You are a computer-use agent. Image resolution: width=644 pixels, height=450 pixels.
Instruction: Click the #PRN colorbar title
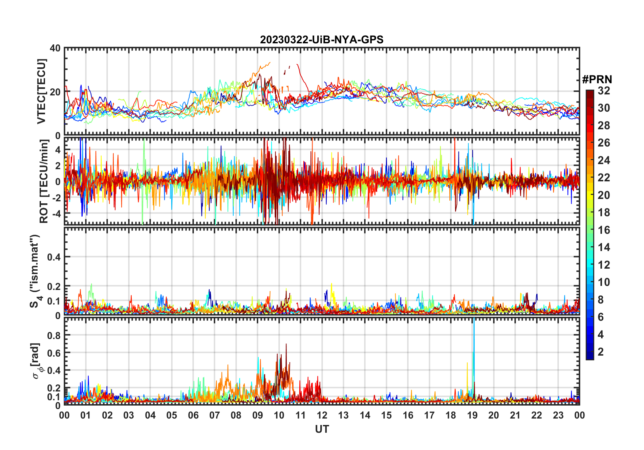point(597,80)
